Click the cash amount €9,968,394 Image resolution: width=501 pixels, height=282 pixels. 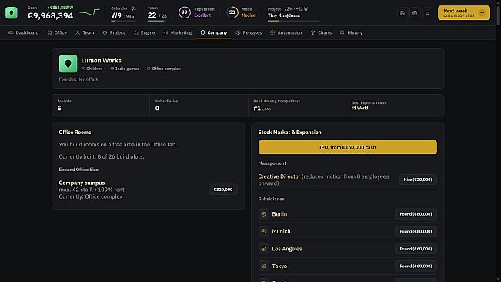pyautogui.click(x=51, y=15)
